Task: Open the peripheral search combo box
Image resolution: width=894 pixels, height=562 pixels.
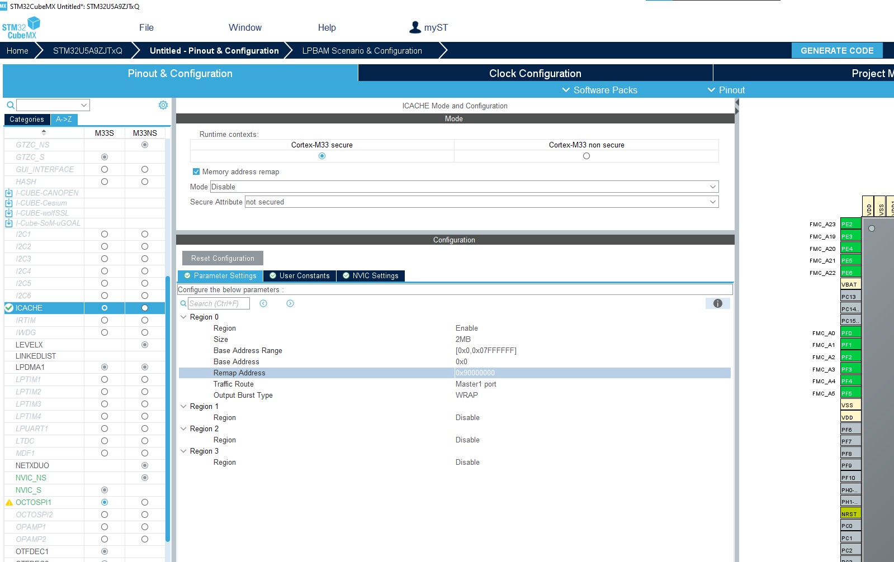Action: tap(53, 105)
